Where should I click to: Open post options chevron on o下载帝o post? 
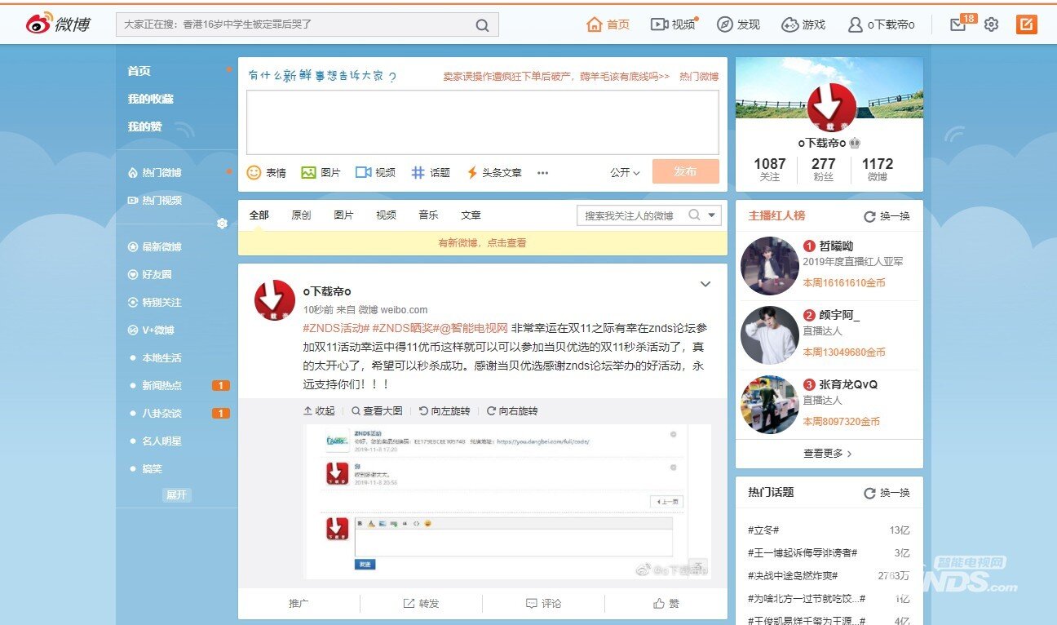(705, 284)
